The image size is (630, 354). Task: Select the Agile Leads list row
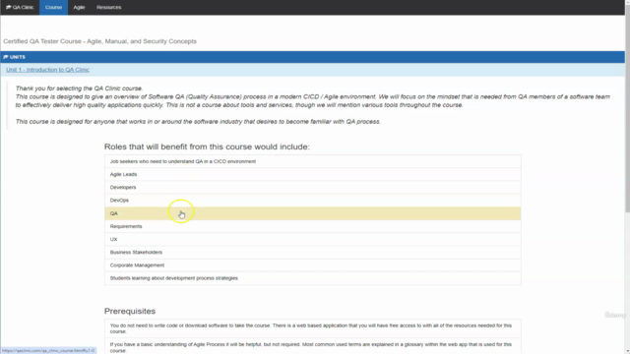(x=313, y=174)
